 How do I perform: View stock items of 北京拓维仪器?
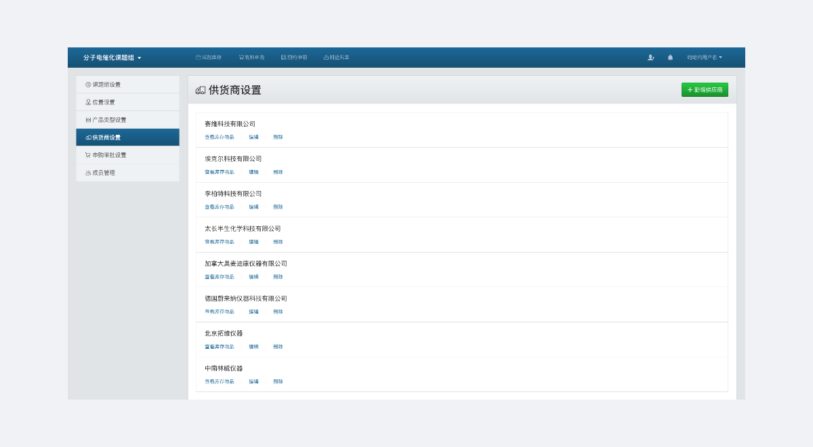[220, 347]
